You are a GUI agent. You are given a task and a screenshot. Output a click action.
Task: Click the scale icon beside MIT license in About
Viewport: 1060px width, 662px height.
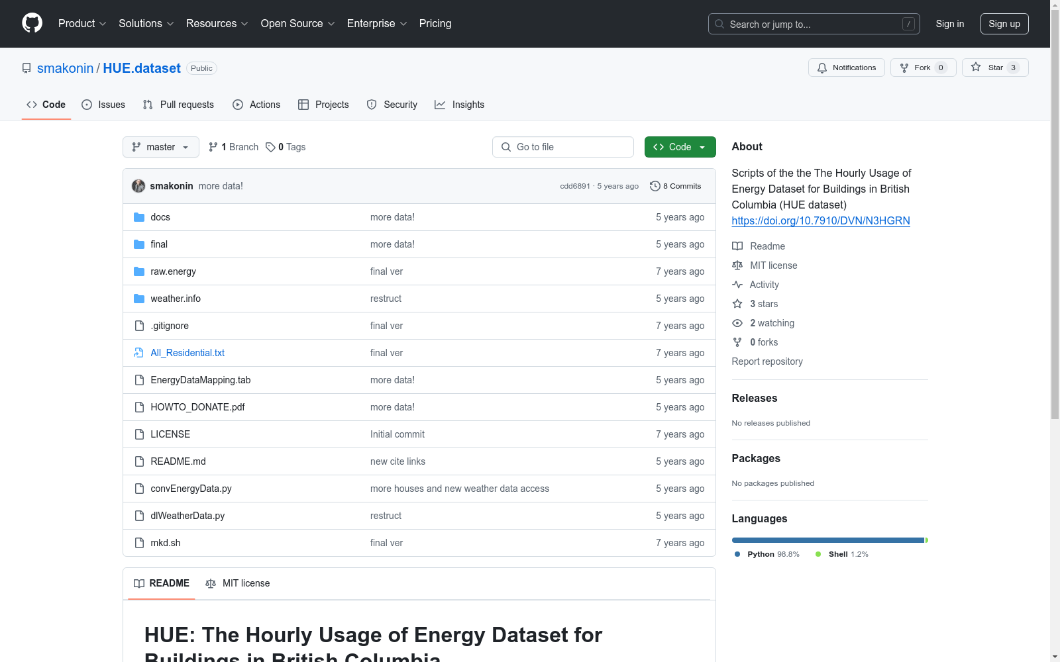(x=737, y=265)
